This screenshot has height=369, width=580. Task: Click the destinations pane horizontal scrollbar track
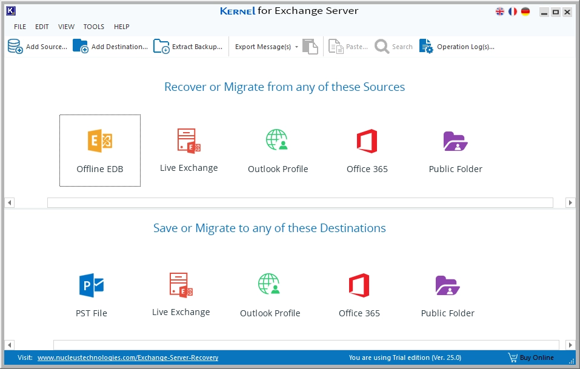(x=306, y=345)
